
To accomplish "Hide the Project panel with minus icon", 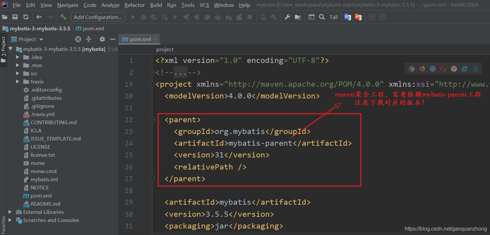I will [113, 39].
